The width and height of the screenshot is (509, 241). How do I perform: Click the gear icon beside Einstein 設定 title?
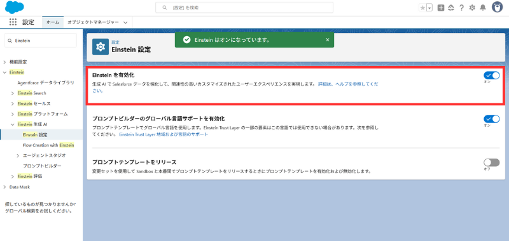(x=101, y=47)
